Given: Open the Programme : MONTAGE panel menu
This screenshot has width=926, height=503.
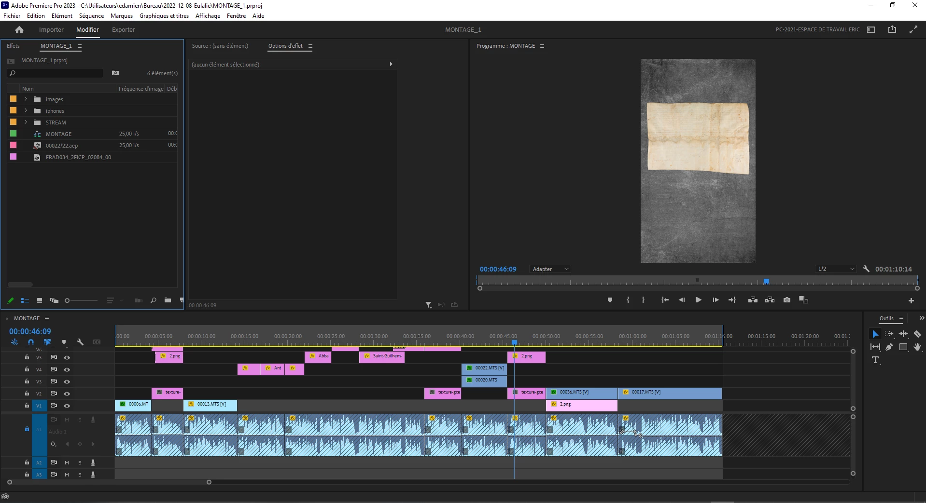Looking at the screenshot, I should [x=542, y=46].
